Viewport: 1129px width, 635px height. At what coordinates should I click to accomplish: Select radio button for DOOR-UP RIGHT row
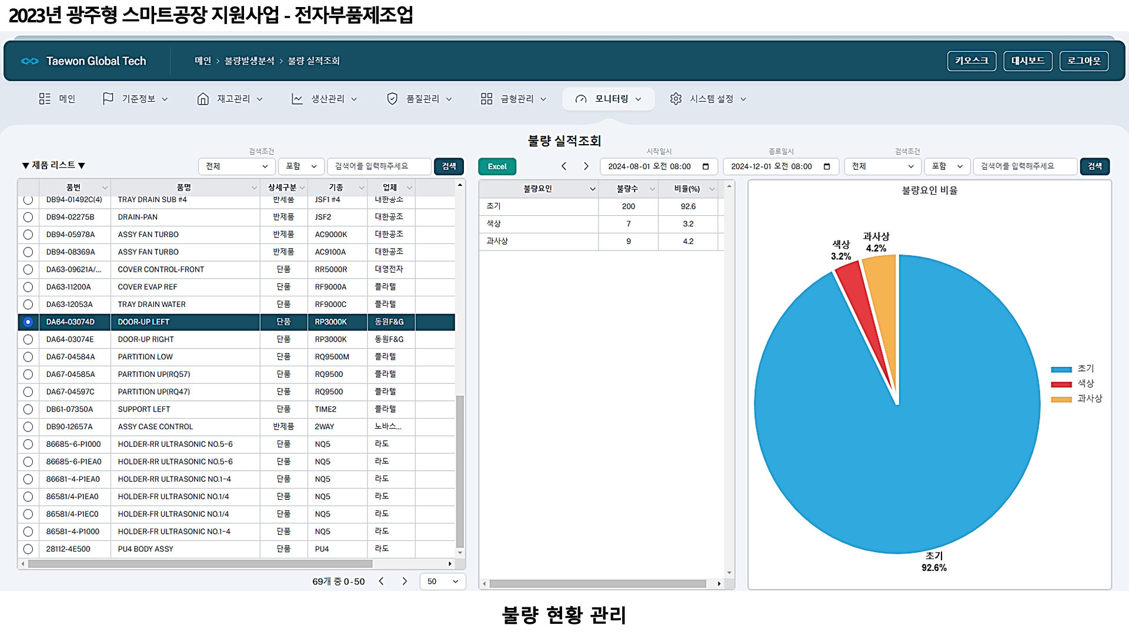coord(28,339)
